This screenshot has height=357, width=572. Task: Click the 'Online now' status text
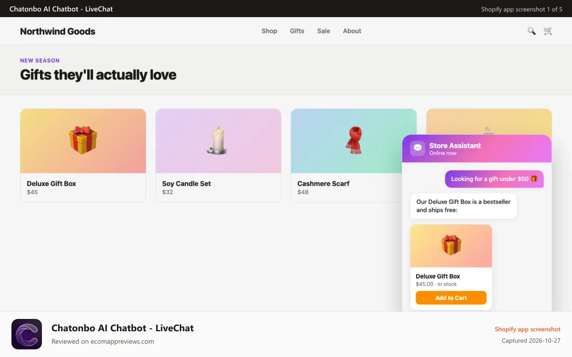[x=443, y=153]
